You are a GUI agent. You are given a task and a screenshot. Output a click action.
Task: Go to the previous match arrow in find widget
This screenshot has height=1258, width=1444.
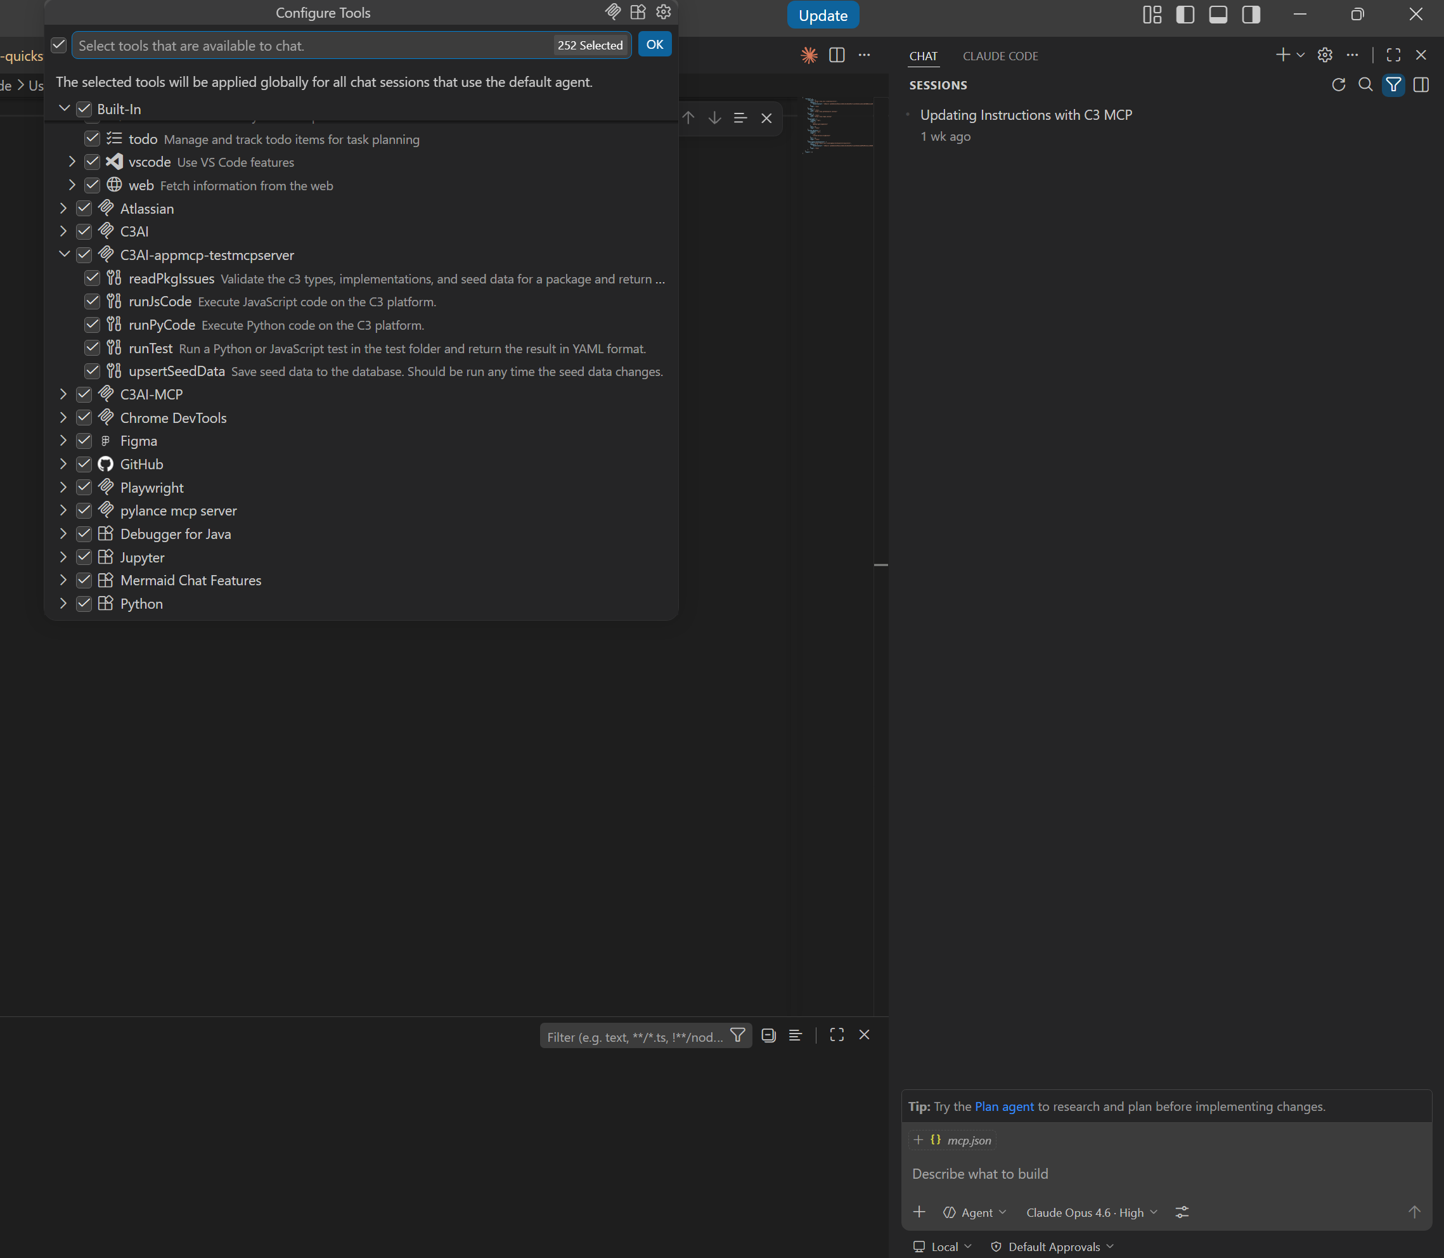pos(688,118)
